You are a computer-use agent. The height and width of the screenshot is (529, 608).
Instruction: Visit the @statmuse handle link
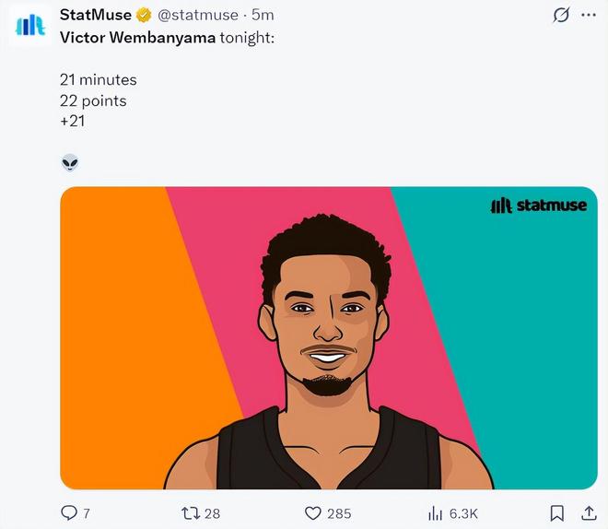coord(197,16)
